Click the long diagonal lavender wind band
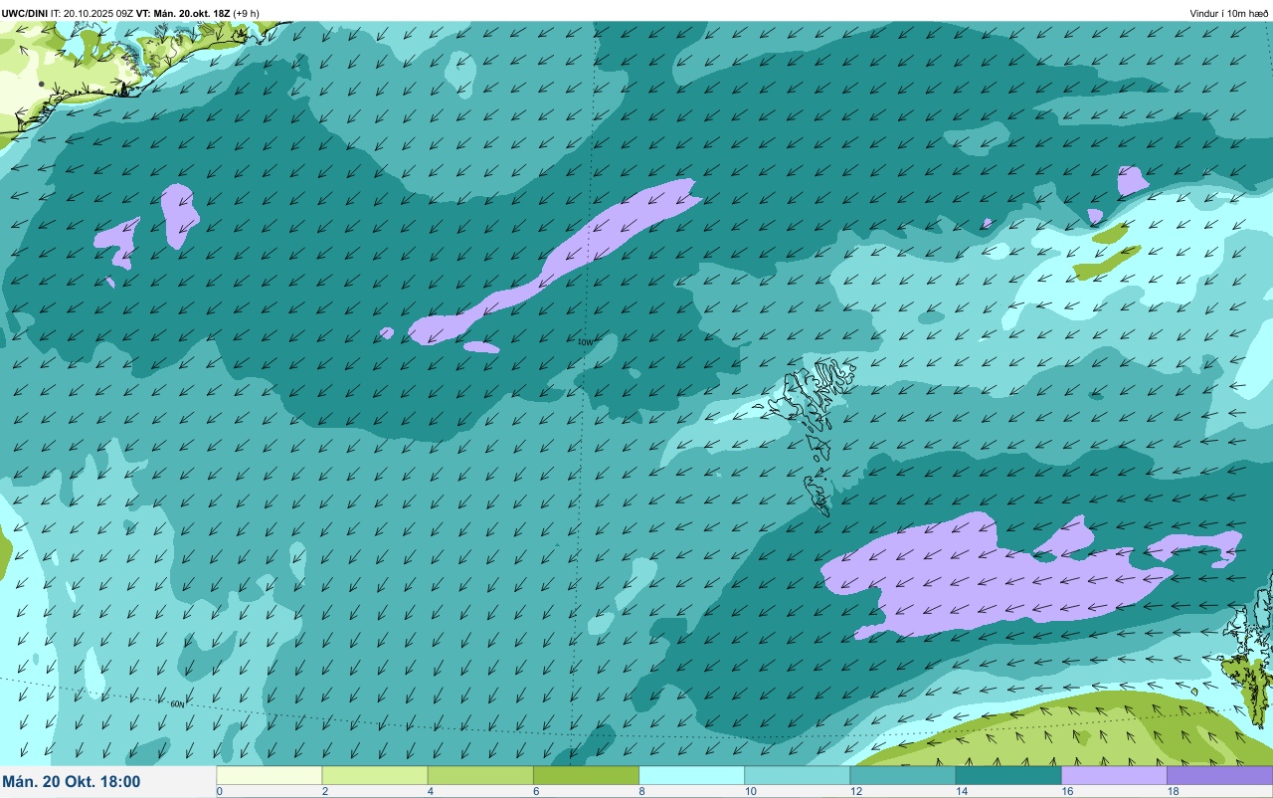The height and width of the screenshot is (798, 1273). [x=557, y=264]
